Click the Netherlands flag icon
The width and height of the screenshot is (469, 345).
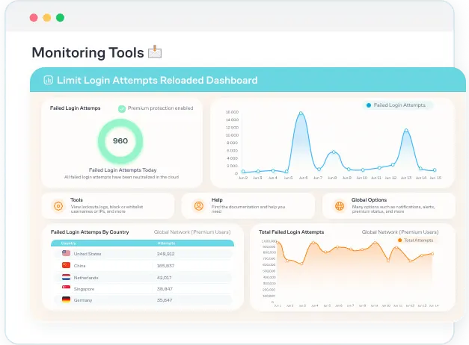coord(66,277)
